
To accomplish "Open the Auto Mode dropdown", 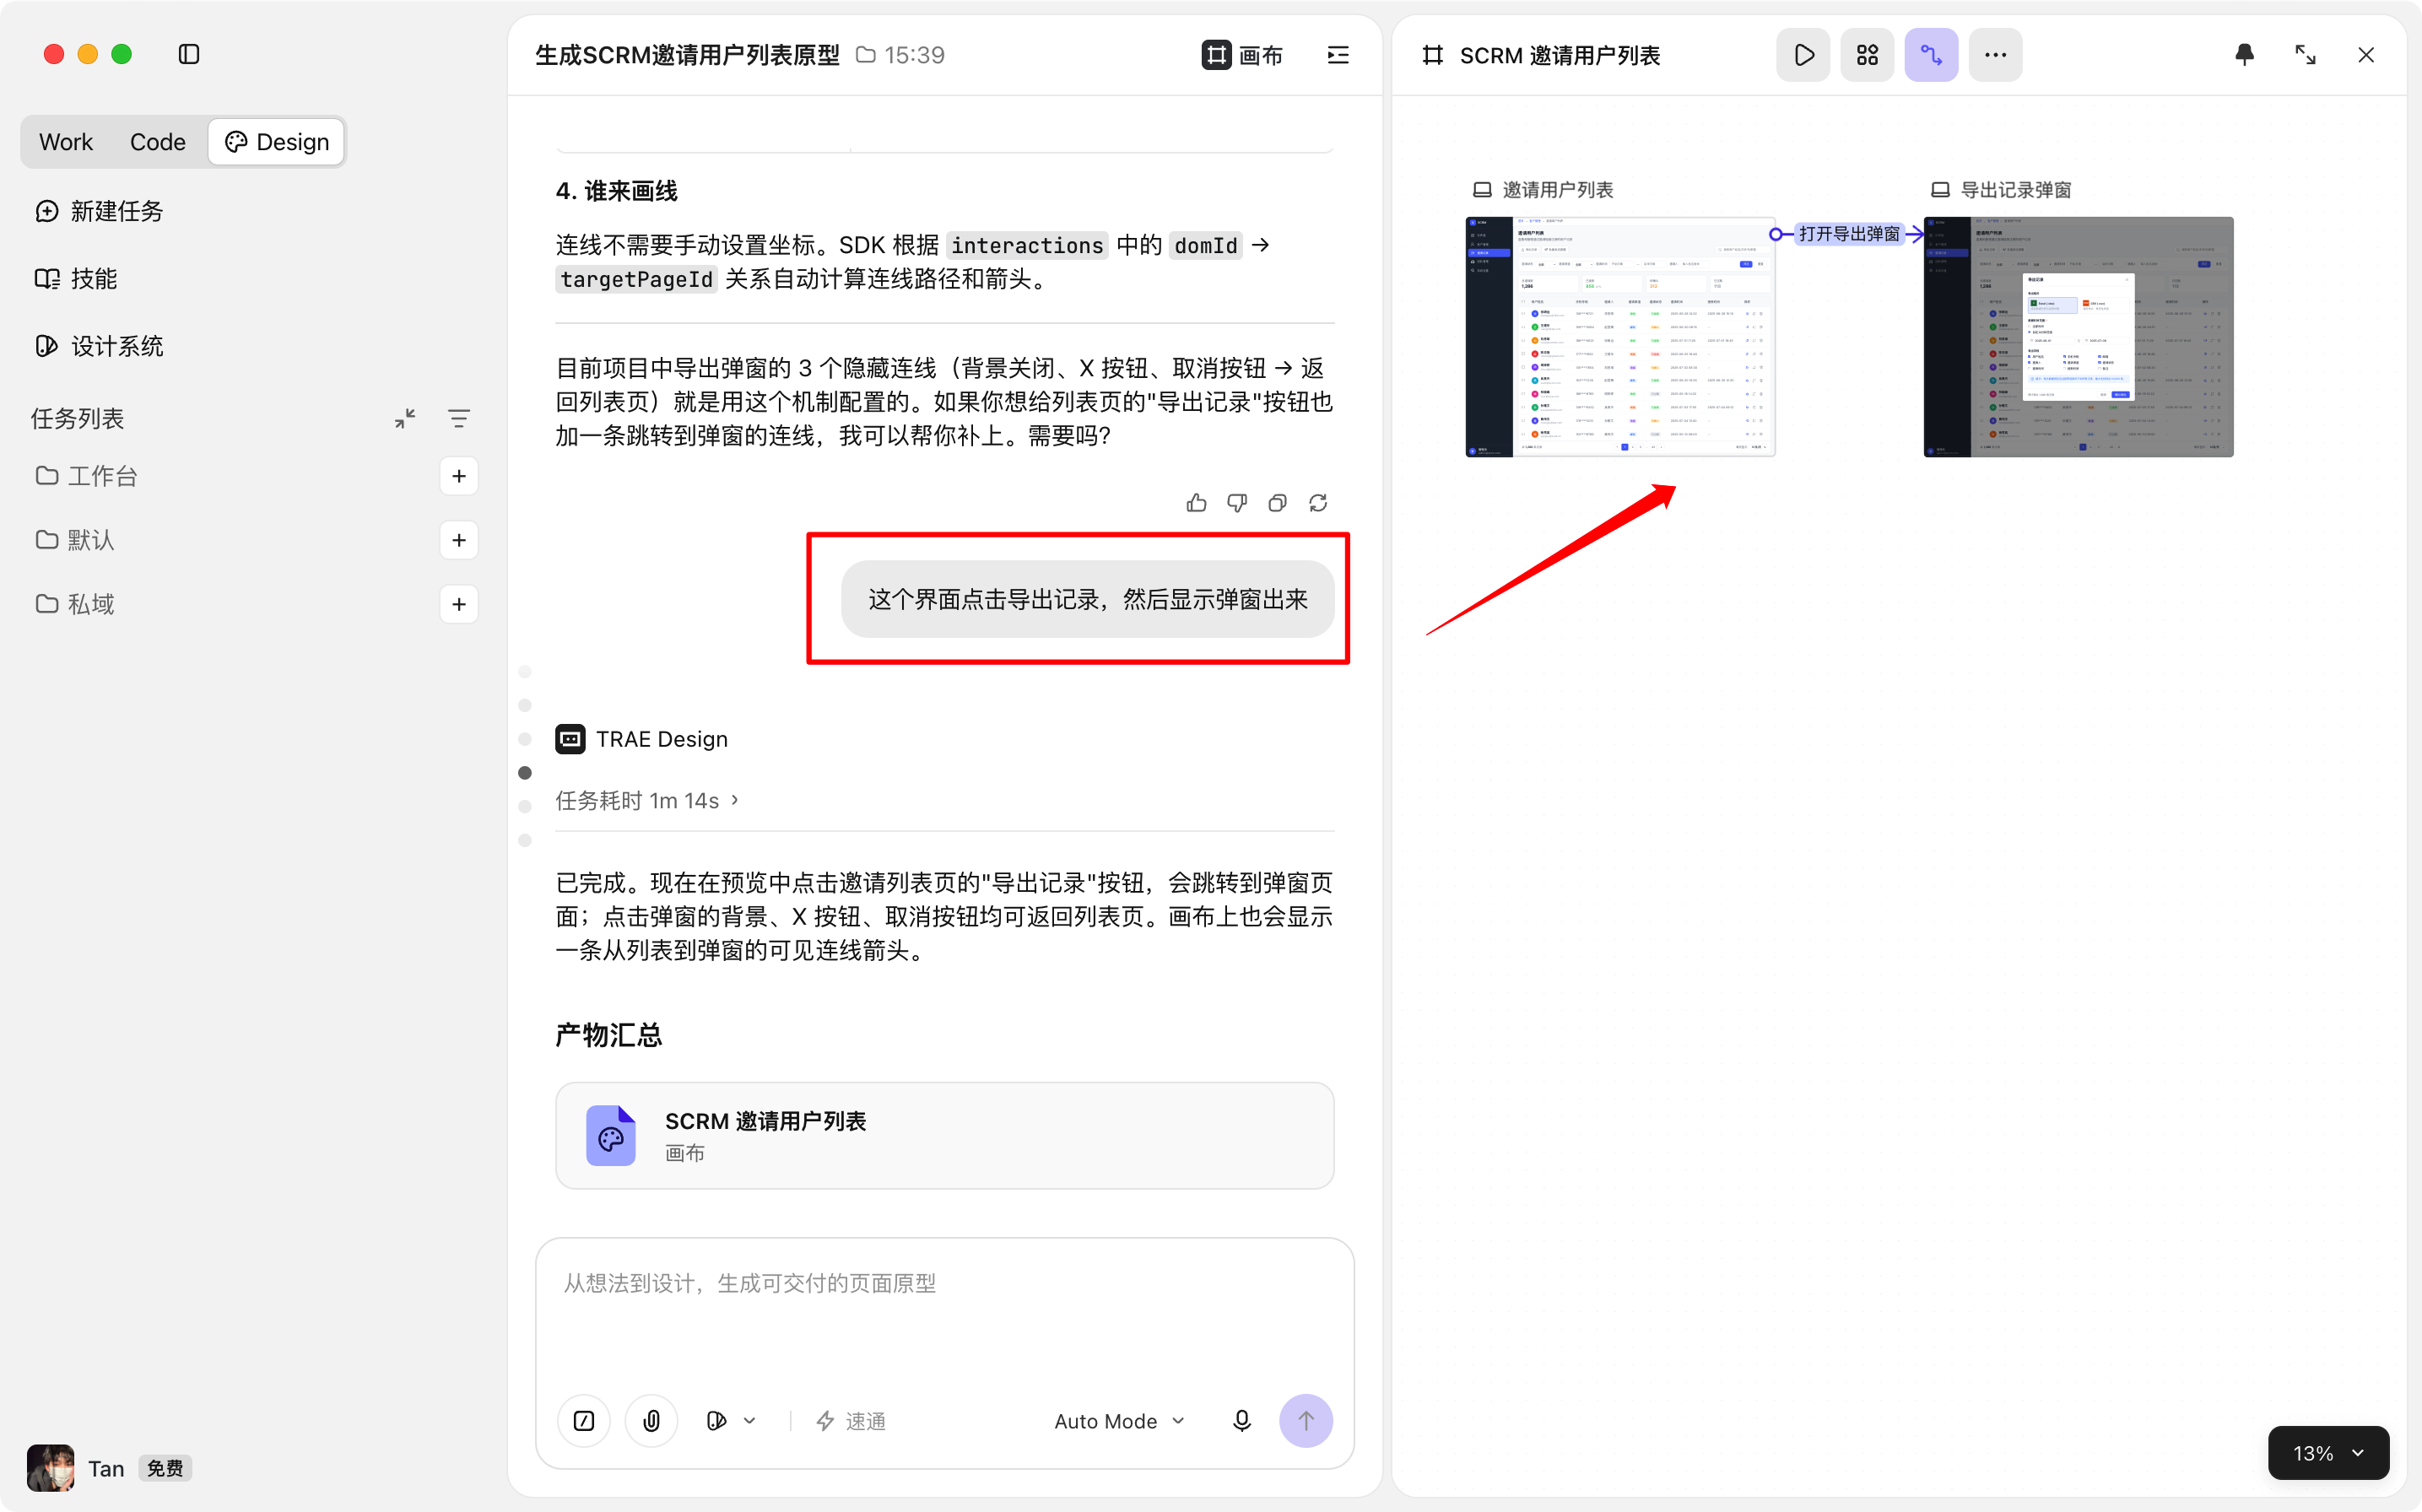I will tap(1119, 1421).
